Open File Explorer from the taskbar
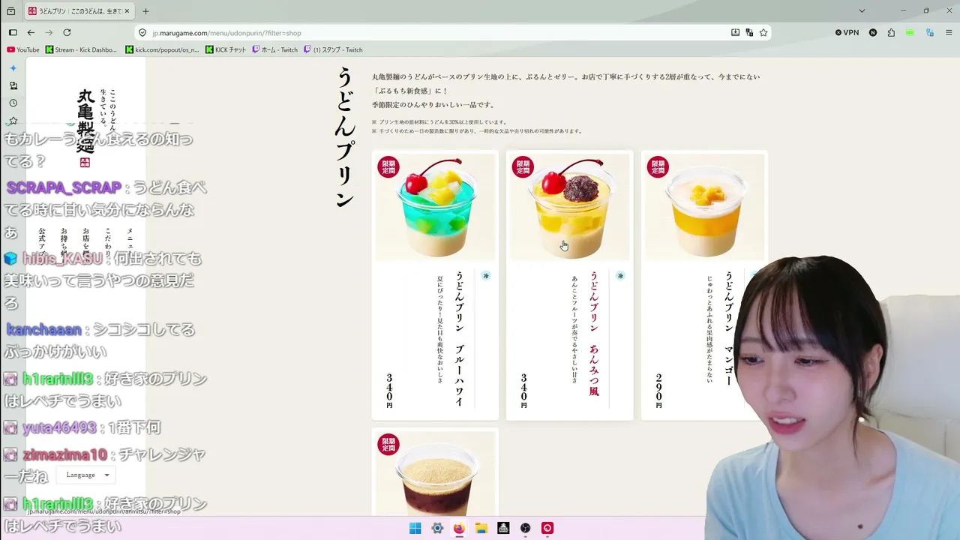This screenshot has height=540, width=960. tap(481, 528)
